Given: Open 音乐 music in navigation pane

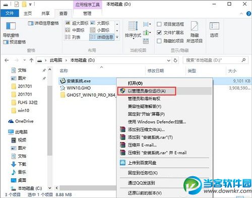Looking at the screenshot, I should pyautogui.click(x=19, y=172).
